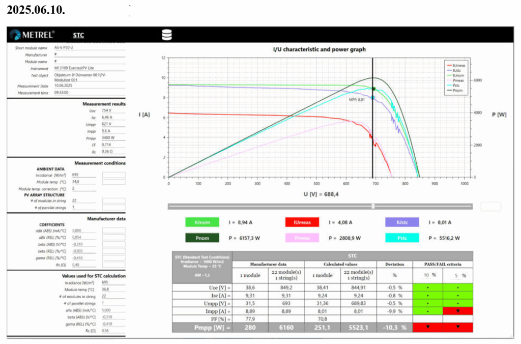
Task: Click the Irradiance ambient data input box
Action: 113,175
